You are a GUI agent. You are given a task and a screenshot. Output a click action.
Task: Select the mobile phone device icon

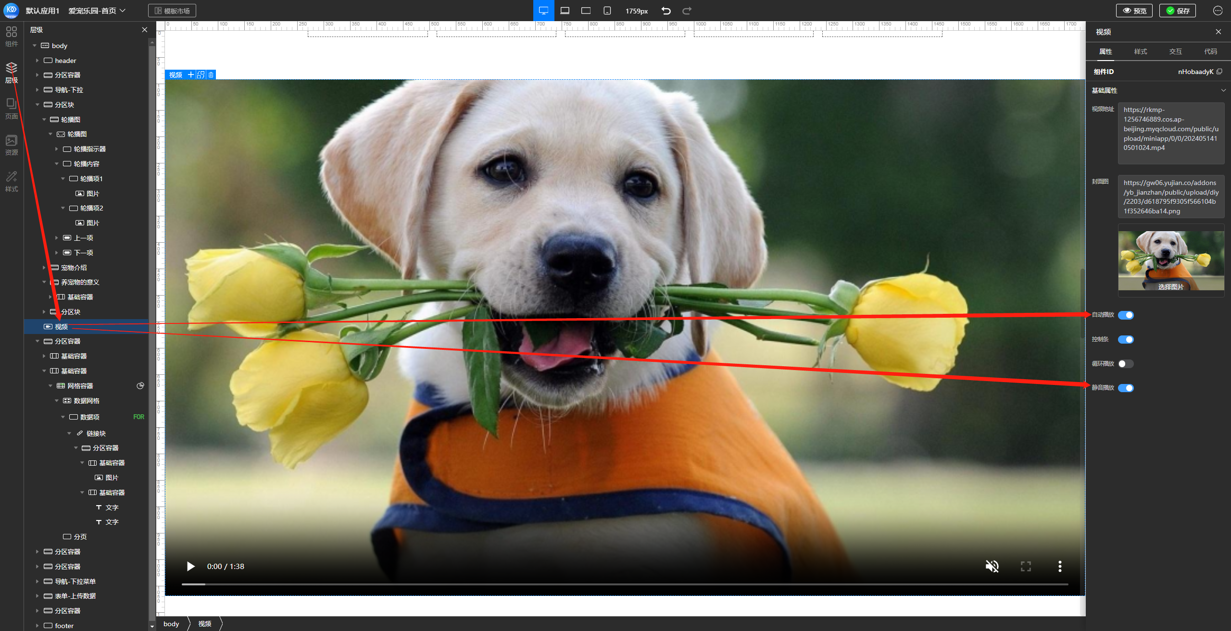pyautogui.click(x=607, y=11)
